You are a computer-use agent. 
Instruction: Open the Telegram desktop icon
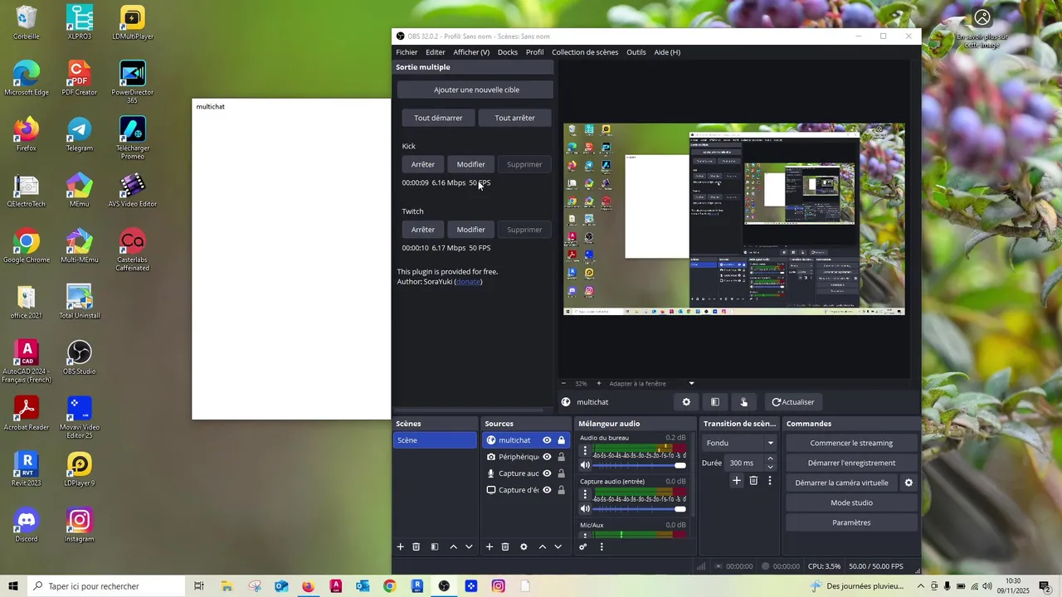click(x=80, y=134)
